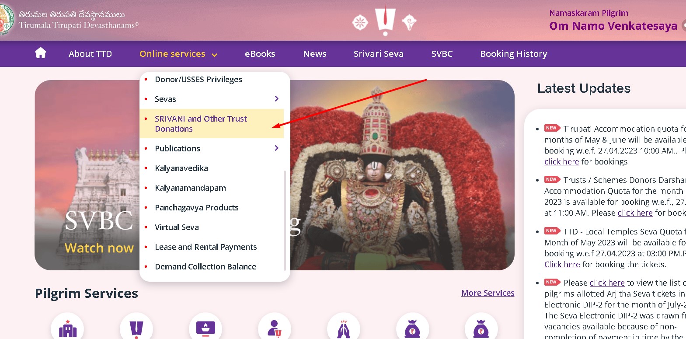
Task: Select Demand Collection Balance
Action: click(x=212, y=267)
